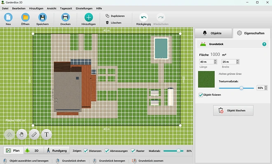
Task: Delete the selection using toolbar Löschen
Action: point(114,23)
